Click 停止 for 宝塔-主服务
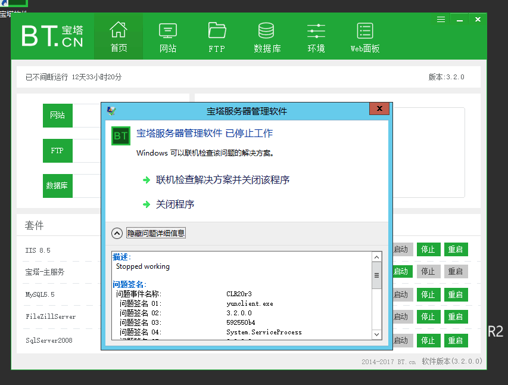The width and height of the screenshot is (508, 385). pyautogui.click(x=428, y=272)
